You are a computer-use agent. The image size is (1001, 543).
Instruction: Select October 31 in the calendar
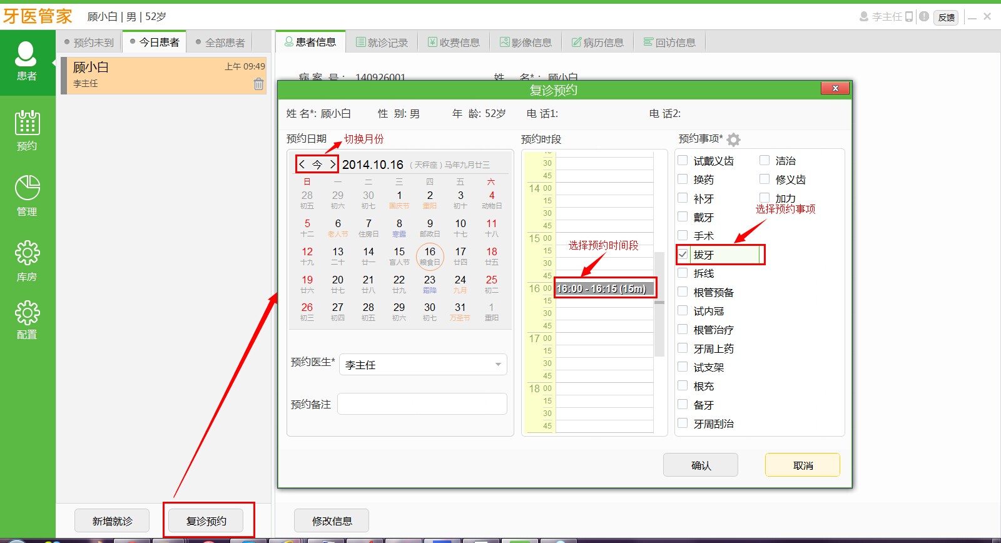[x=460, y=312]
